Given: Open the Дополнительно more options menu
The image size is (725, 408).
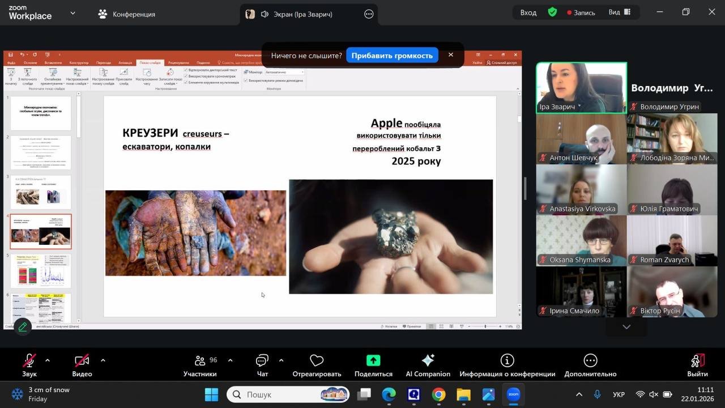Looking at the screenshot, I should 590,361.
